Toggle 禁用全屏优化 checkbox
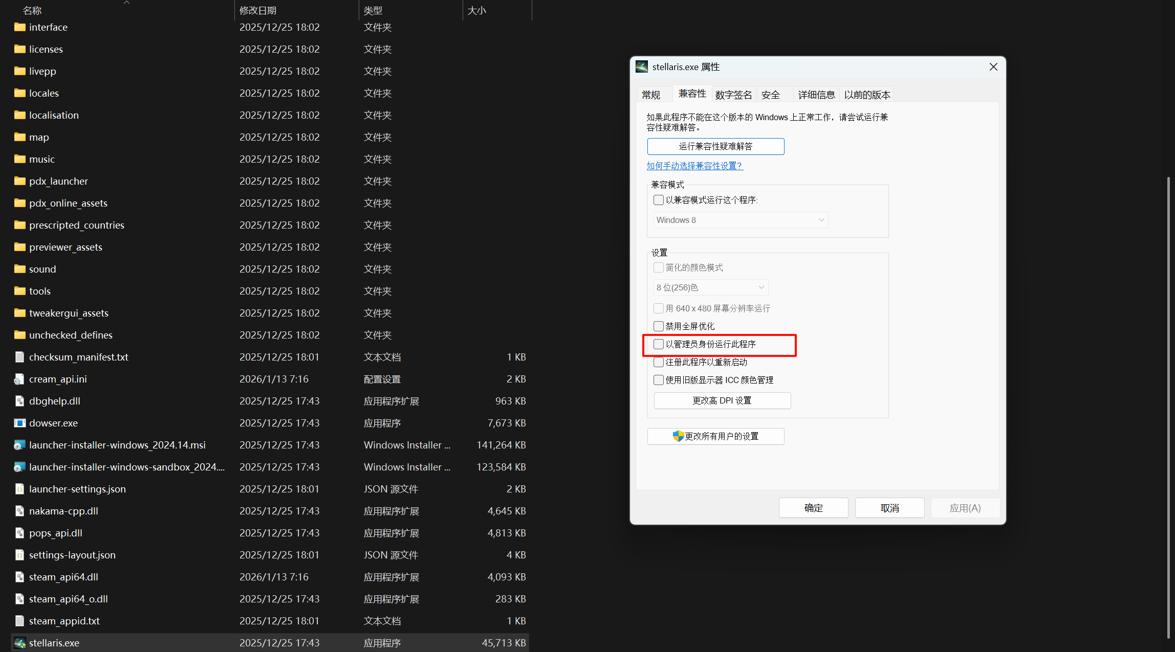The image size is (1175, 652). (659, 326)
